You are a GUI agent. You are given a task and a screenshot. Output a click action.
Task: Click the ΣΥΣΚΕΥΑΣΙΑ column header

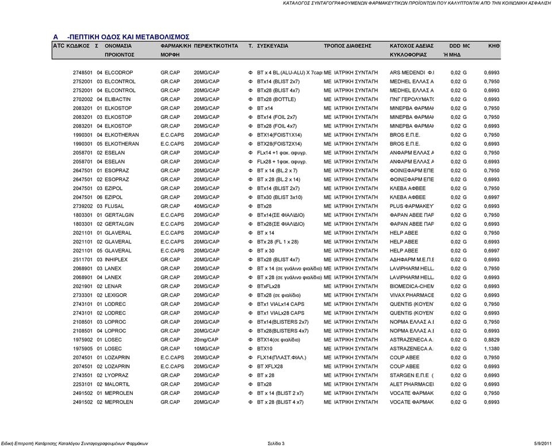point(273,46)
